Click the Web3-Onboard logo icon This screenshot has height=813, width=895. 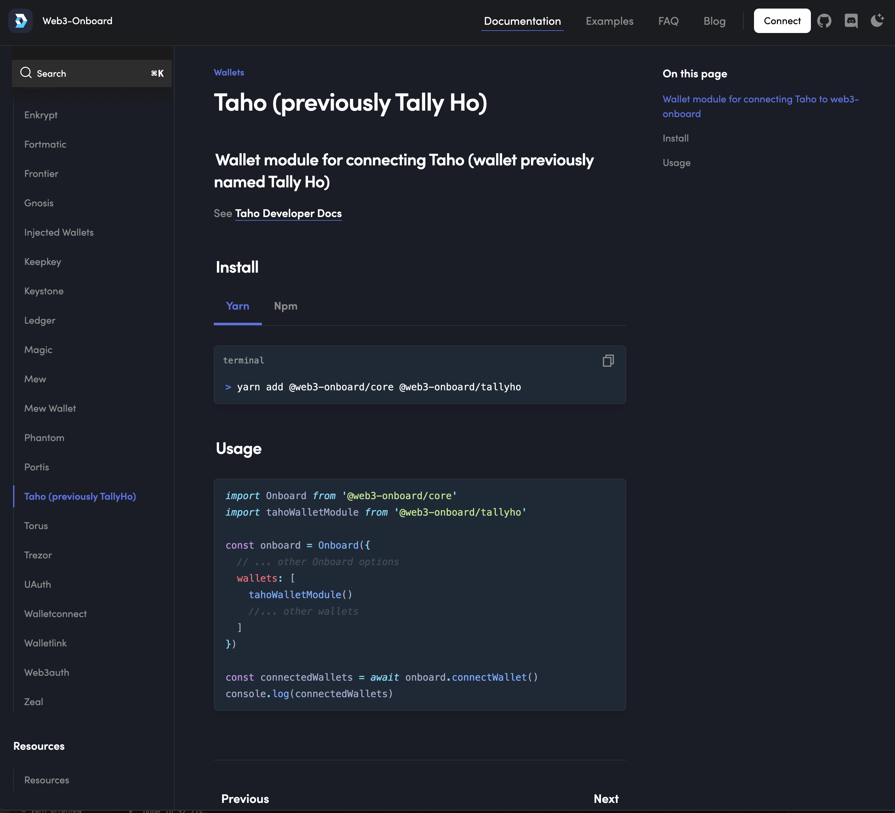pyautogui.click(x=20, y=21)
